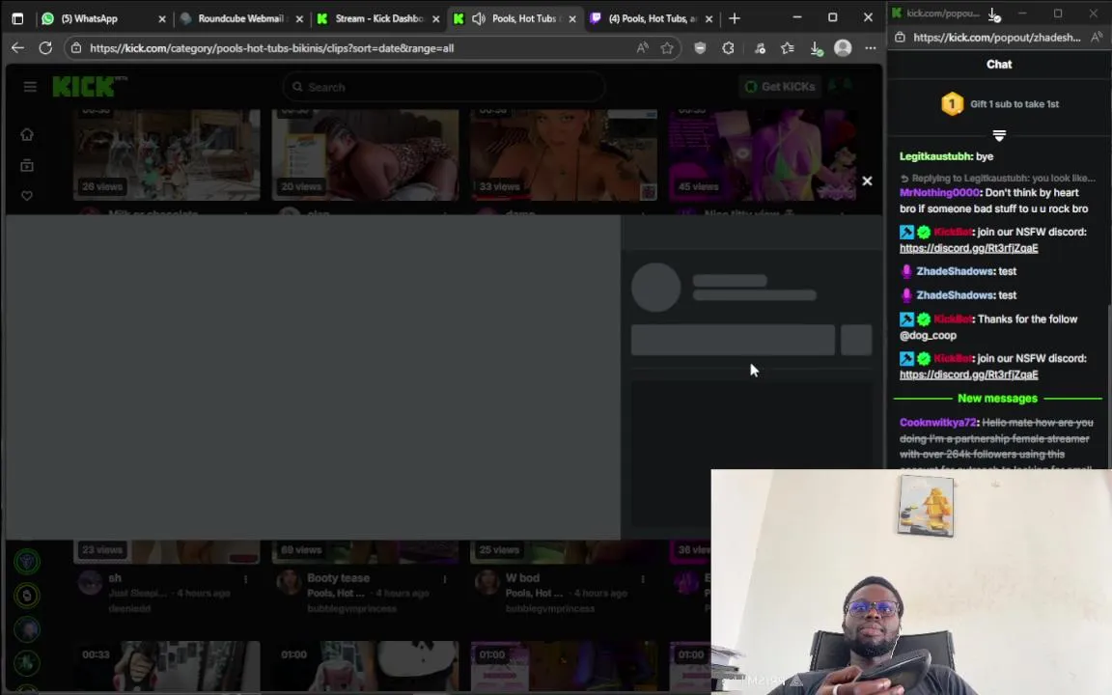Close the Stream - Kick Dashboard tab
This screenshot has width=1112, height=695.
click(435, 19)
